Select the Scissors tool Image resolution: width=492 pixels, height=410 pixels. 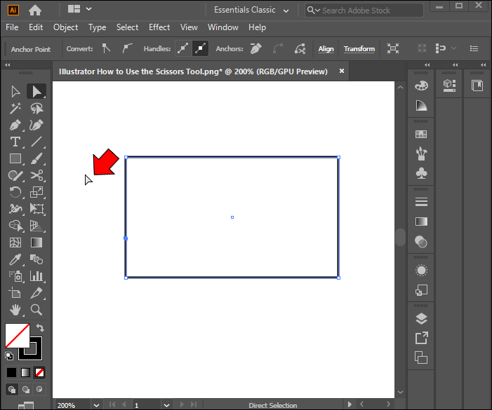click(x=36, y=176)
